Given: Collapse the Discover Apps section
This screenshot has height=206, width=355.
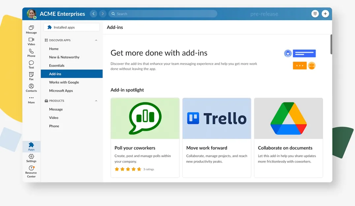Looking at the screenshot, I should (96, 40).
